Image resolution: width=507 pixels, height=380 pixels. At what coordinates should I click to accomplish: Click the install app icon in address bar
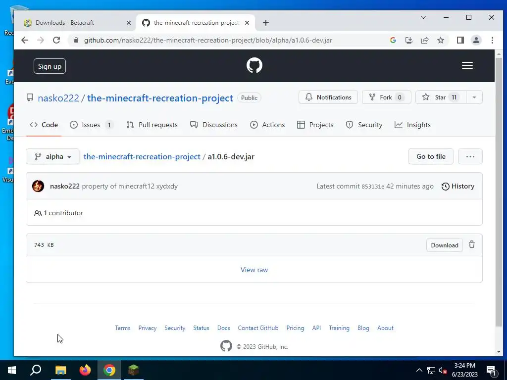point(408,40)
